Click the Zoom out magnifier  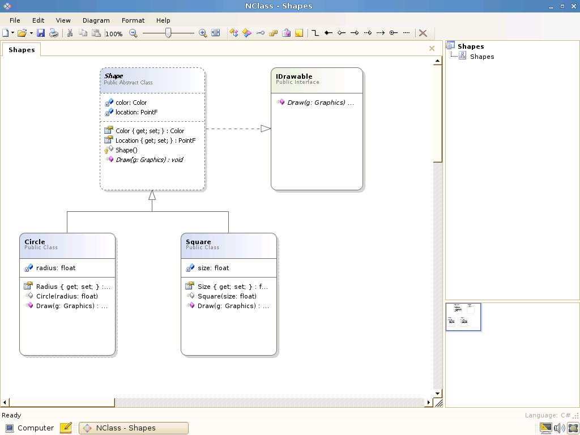click(133, 33)
